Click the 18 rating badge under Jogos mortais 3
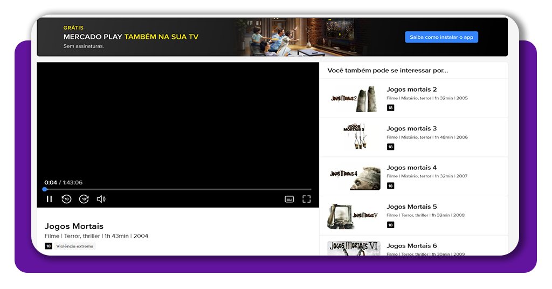 coord(390,147)
